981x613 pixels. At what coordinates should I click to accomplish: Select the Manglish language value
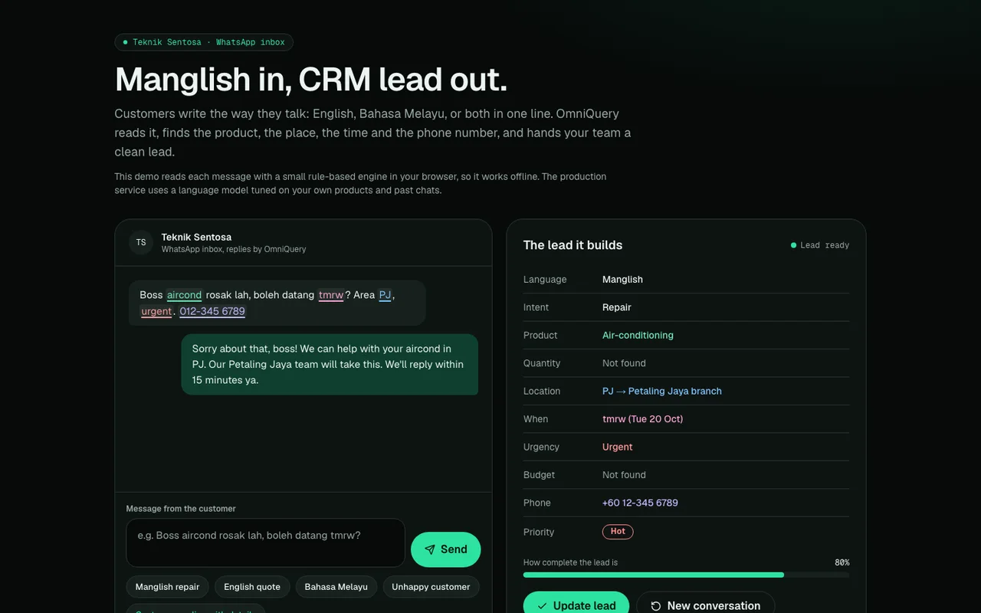click(x=622, y=280)
